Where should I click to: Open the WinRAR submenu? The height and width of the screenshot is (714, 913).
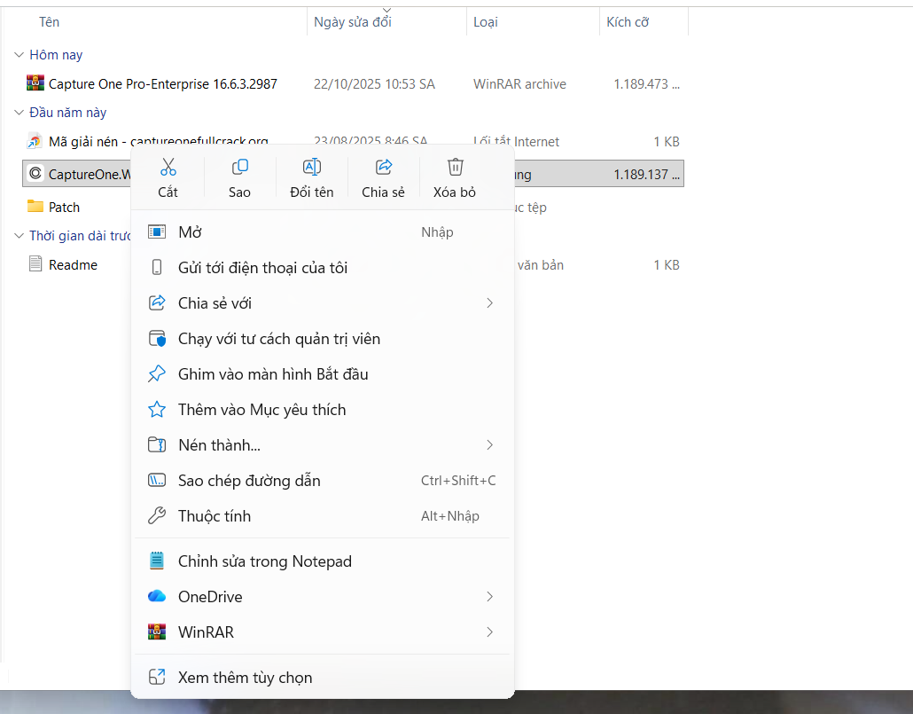coord(206,632)
